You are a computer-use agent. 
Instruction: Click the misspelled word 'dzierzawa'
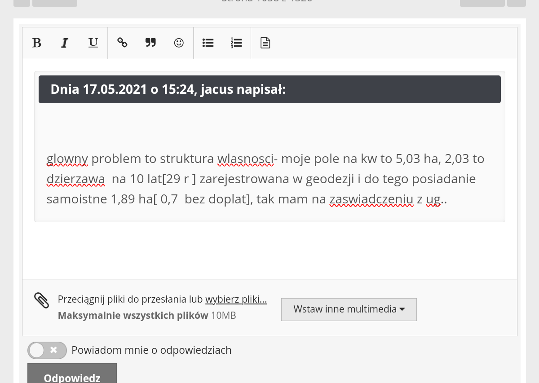coord(75,179)
